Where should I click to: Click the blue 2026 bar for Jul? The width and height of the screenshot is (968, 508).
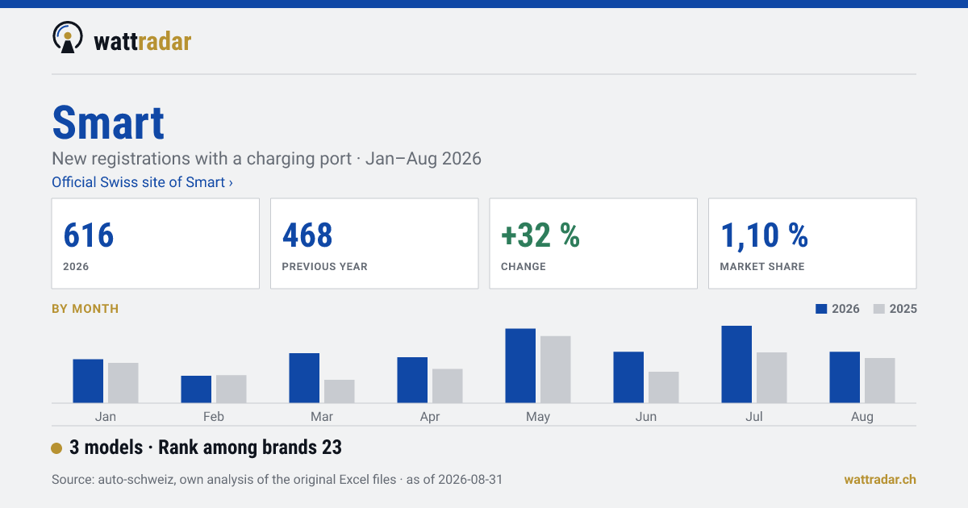(736, 364)
